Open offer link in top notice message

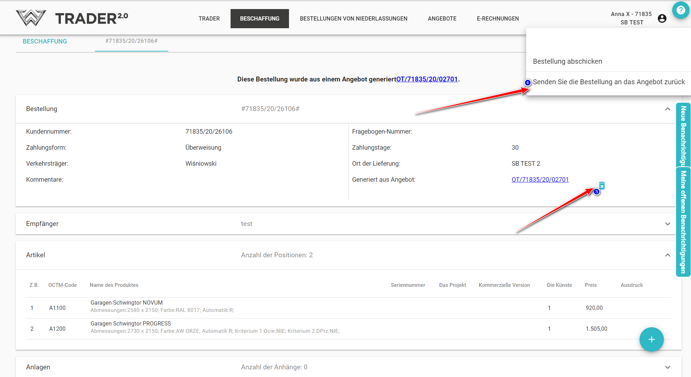click(x=427, y=79)
